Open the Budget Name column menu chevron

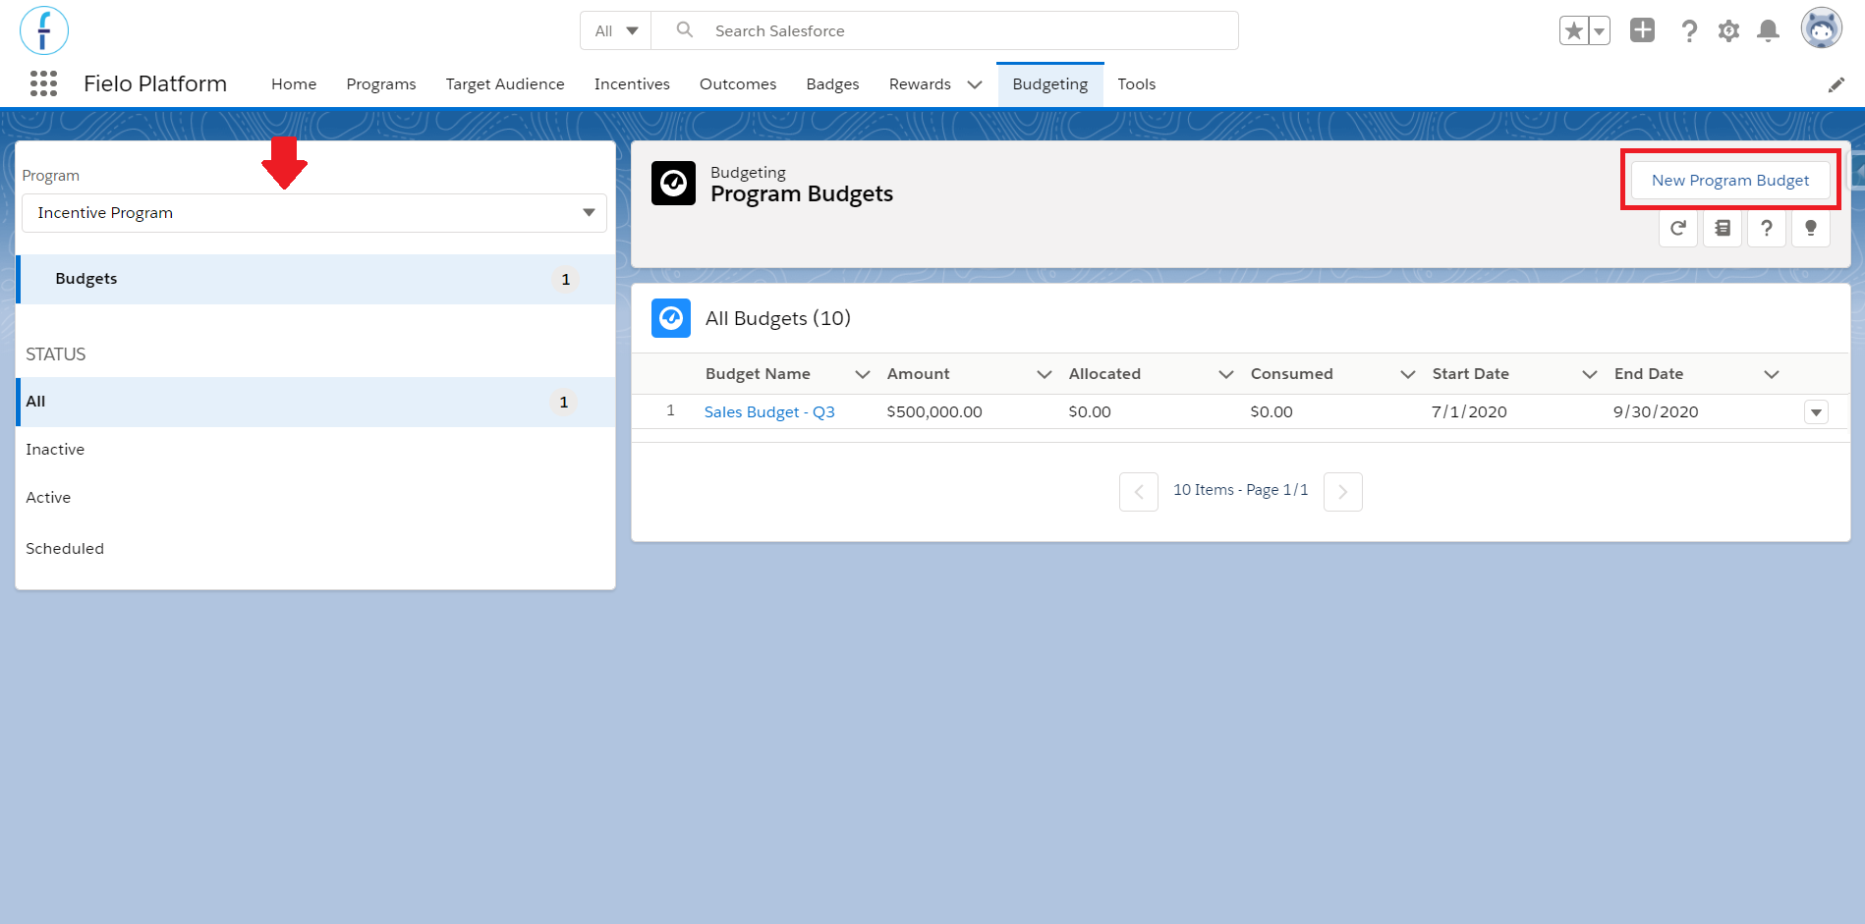point(863,374)
